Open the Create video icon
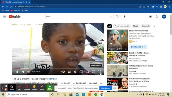This screenshot has height=97, width=172. [x=150, y=17]
